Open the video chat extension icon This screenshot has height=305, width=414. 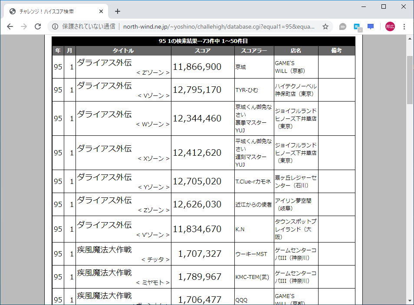342,26
